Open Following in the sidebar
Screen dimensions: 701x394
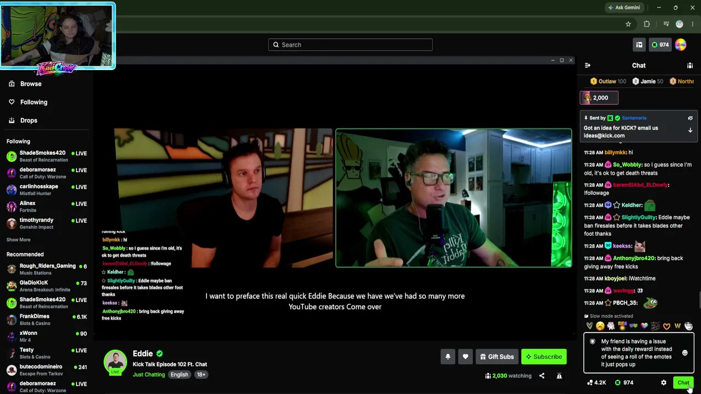(x=33, y=102)
